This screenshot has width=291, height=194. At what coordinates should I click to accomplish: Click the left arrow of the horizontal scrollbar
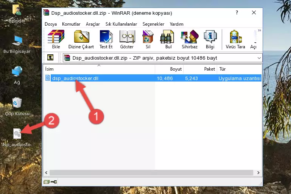pyautogui.click(x=46, y=172)
